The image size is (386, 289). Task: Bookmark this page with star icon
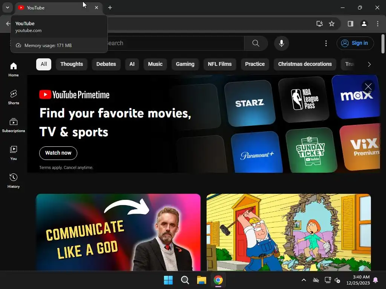click(332, 24)
